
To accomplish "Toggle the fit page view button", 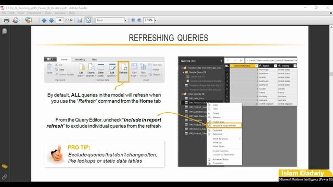I will [x=88, y=20].
